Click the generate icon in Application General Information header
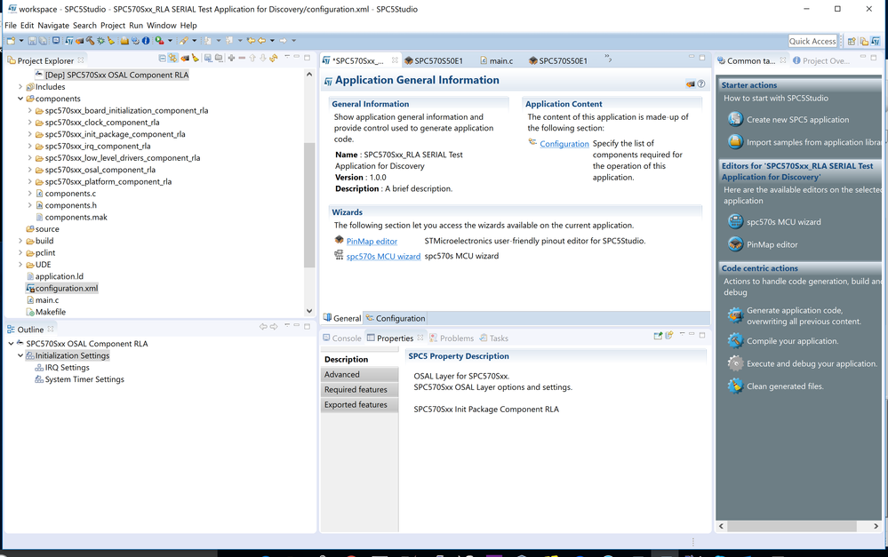 (x=691, y=84)
